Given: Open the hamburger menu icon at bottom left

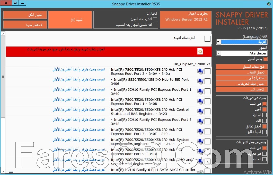Looking at the screenshot, I should click(x=11, y=172).
